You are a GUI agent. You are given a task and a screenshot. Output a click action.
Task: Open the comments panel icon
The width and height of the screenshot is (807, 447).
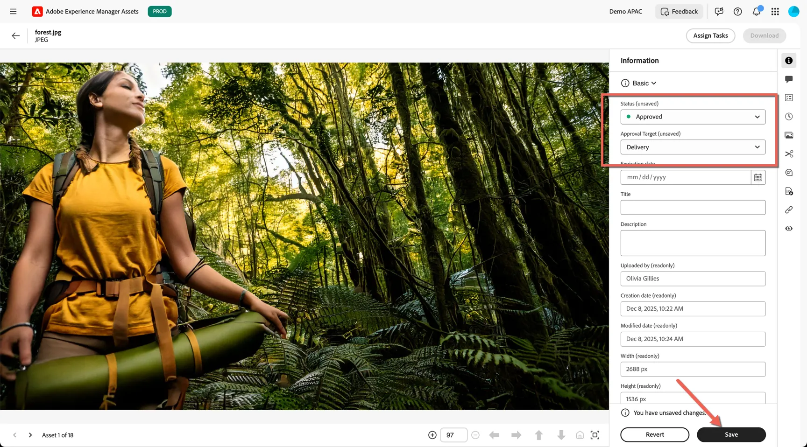pyautogui.click(x=789, y=79)
